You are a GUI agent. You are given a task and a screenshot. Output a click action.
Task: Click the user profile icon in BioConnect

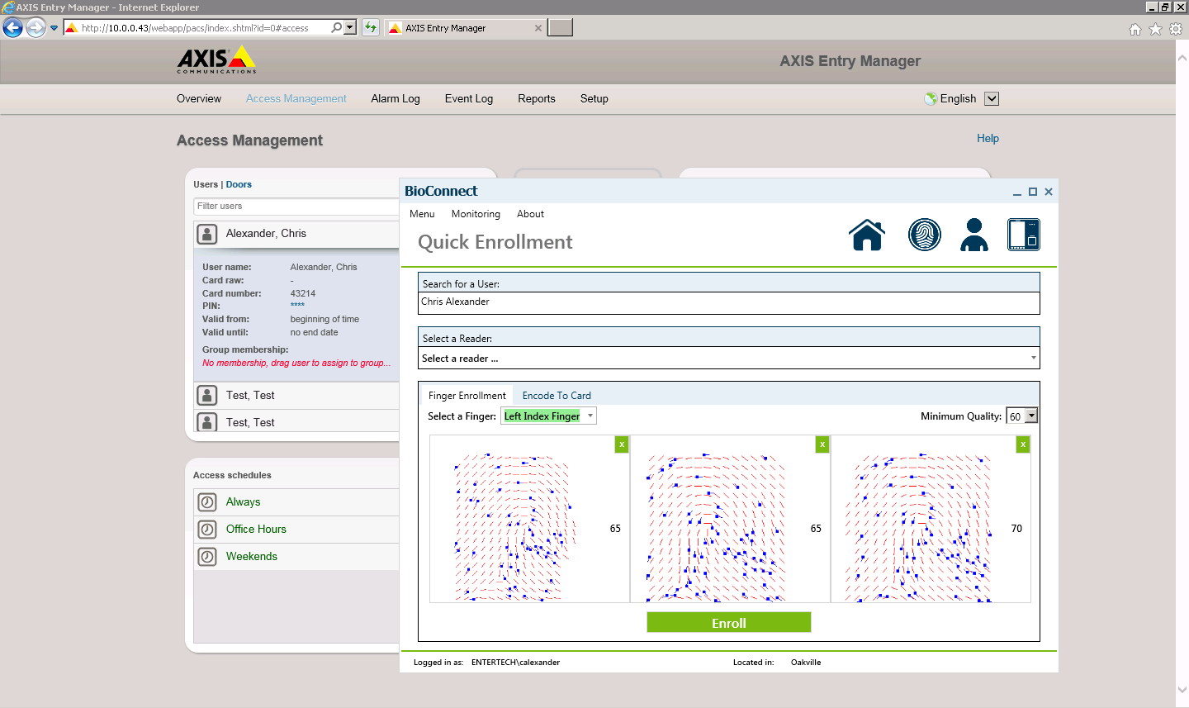coord(973,235)
